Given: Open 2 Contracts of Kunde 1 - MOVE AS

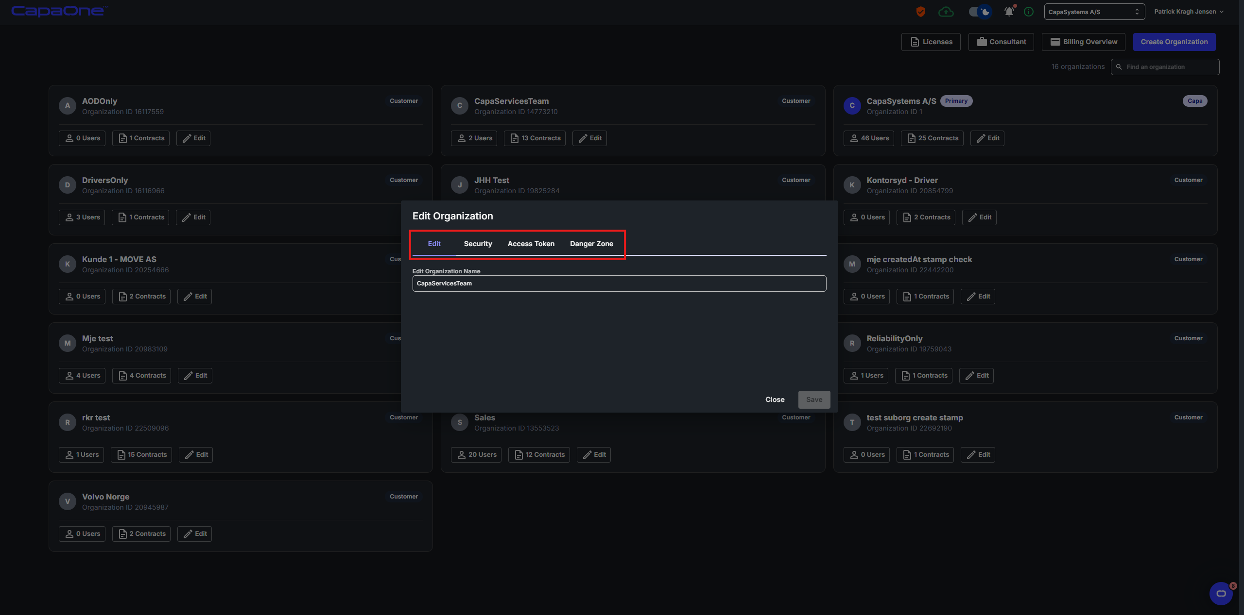Looking at the screenshot, I should (141, 297).
